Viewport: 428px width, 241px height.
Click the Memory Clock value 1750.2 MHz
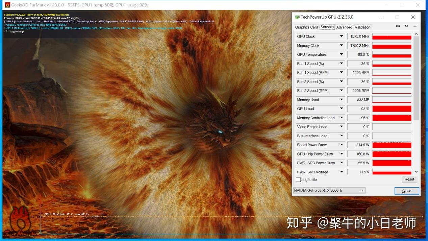coord(359,45)
